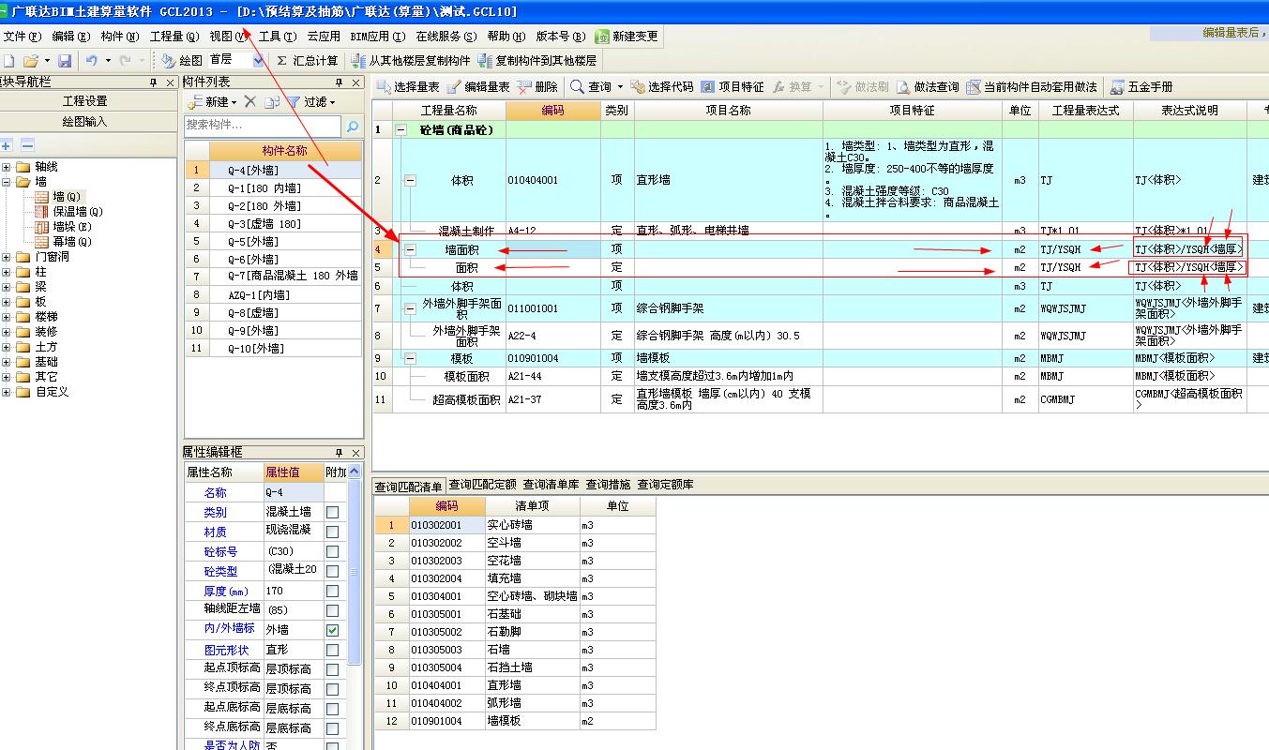Open the 构件(N) menu
The width and height of the screenshot is (1269, 750).
point(119,37)
